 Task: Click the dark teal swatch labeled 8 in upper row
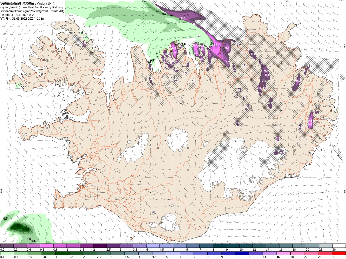pos(219,246)
